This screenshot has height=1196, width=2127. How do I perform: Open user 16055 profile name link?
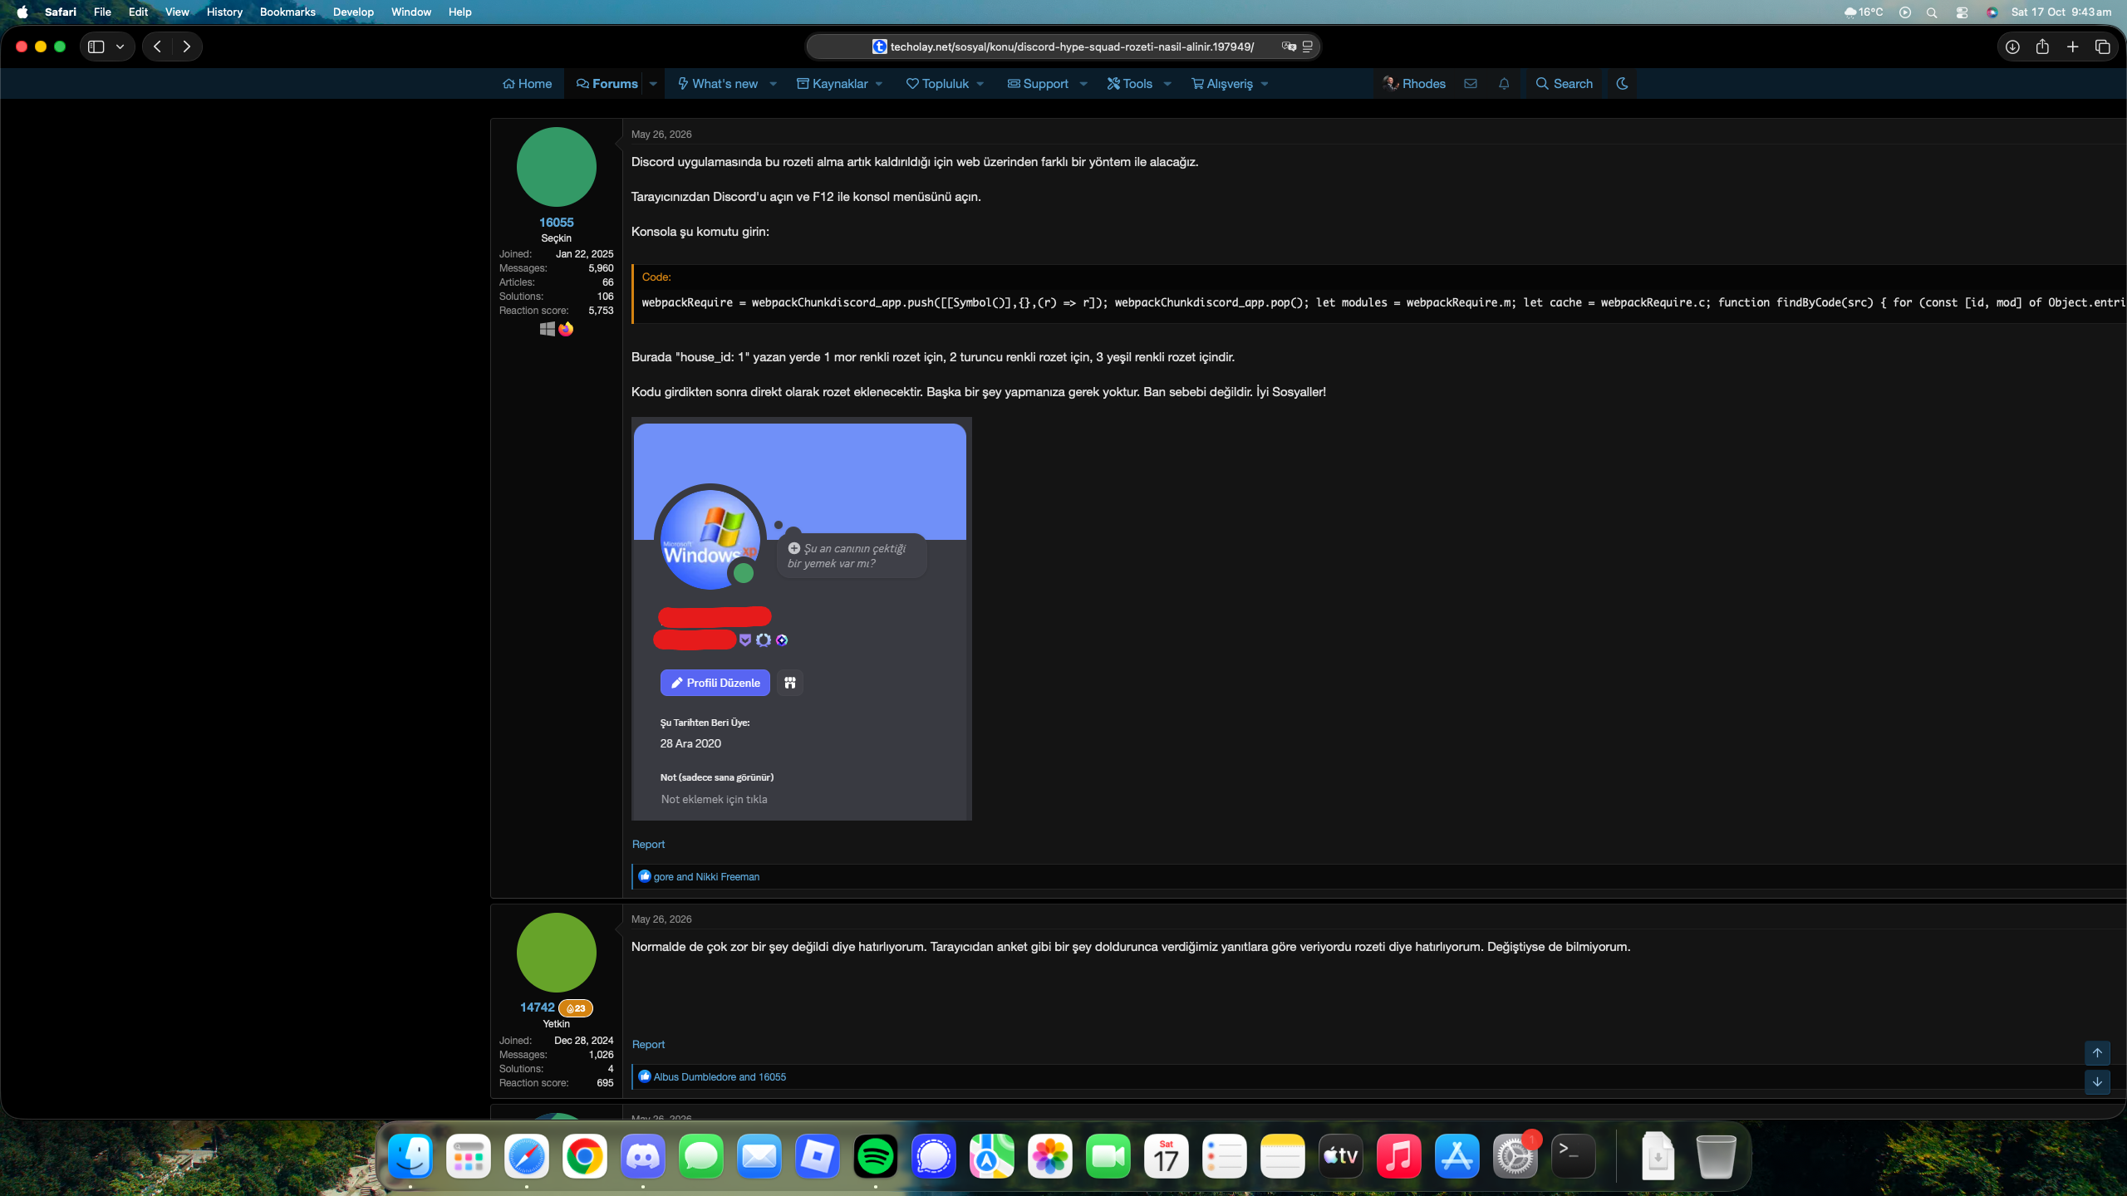click(x=556, y=223)
